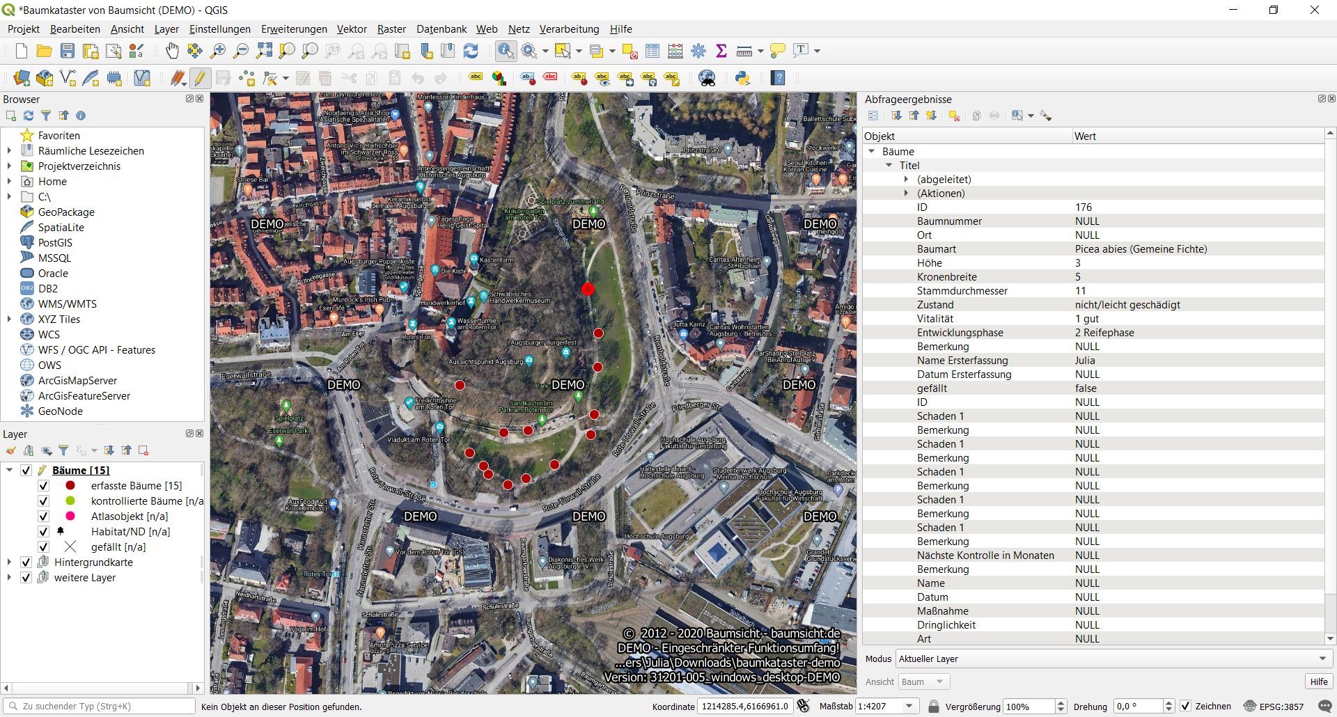Image resolution: width=1337 pixels, height=717 pixels.
Task: Create a new project with the blank page icon
Action: (22, 51)
